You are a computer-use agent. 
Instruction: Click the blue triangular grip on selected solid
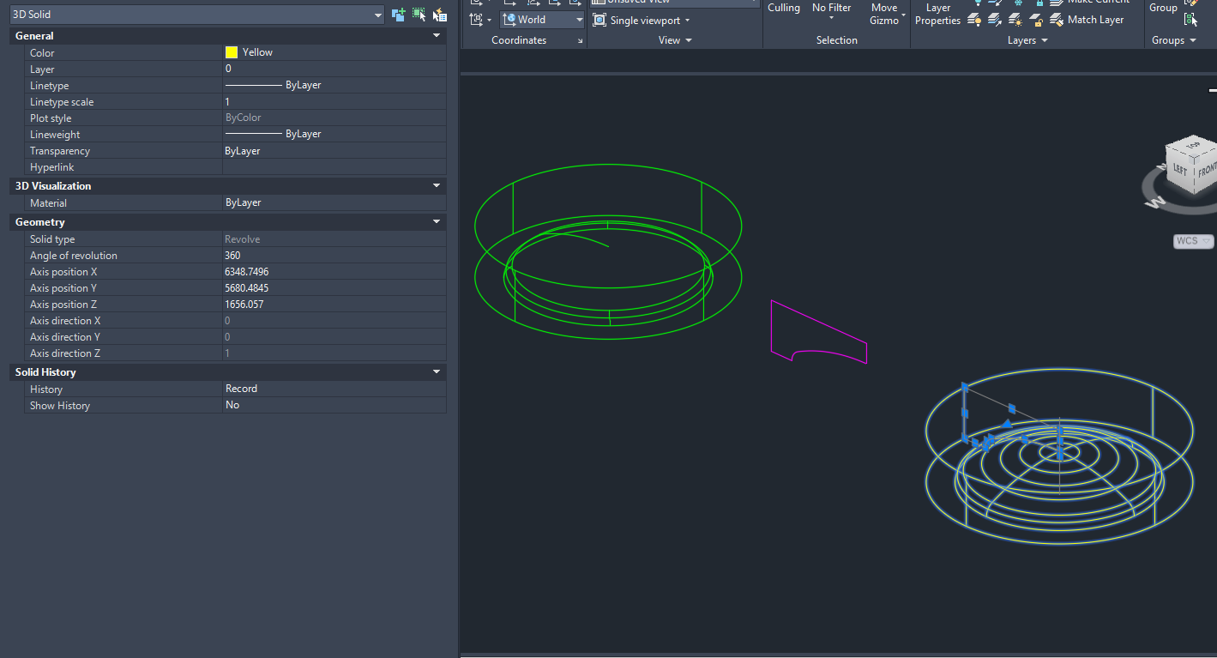pyautogui.click(x=1007, y=423)
